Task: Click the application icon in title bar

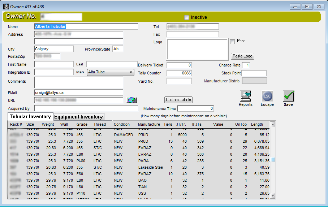Action: tap(6, 6)
